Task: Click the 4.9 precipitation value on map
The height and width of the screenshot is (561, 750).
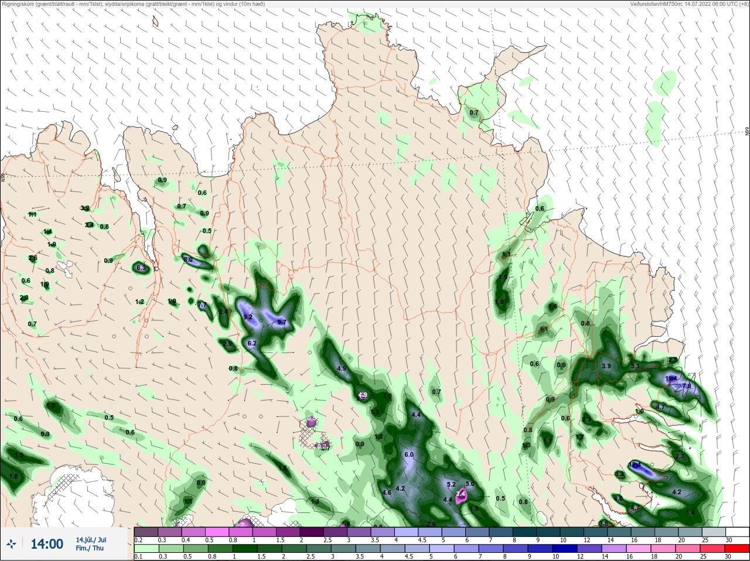Action: pyautogui.click(x=342, y=368)
